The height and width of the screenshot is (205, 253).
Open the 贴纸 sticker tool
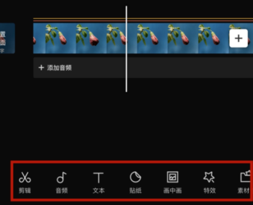136,183
